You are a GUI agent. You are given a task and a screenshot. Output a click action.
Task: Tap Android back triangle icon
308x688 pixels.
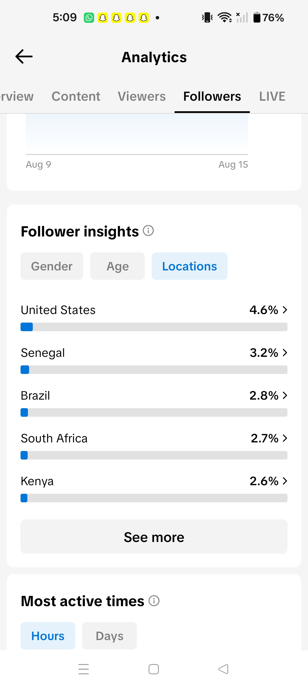pos(223,669)
